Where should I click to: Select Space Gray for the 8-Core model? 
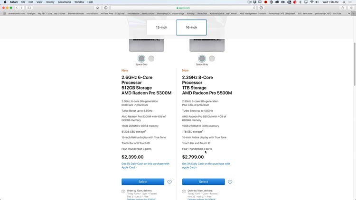tap(202, 59)
